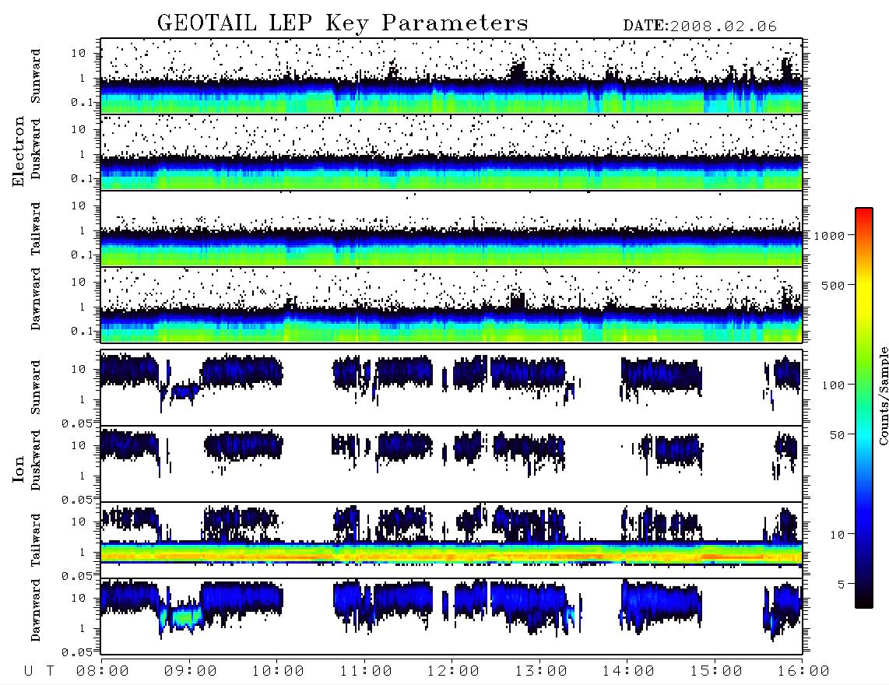Click inside the Ion Duskward spectrogram panel

[452, 464]
